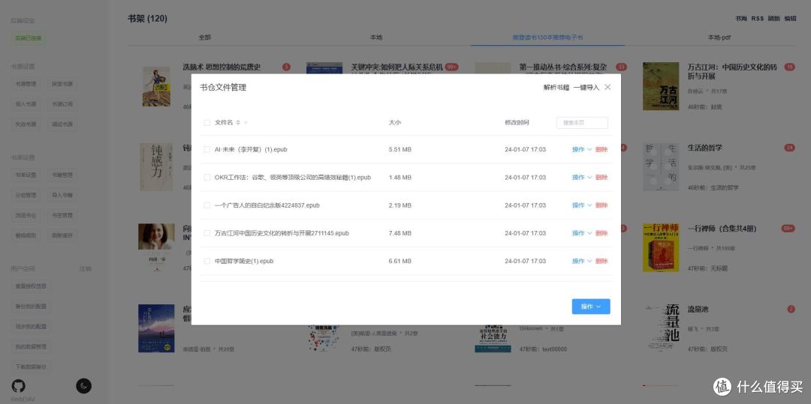Screen dimensions: 811x404
Task: Click the unread badge on 流量池 book
Action: pos(791,310)
